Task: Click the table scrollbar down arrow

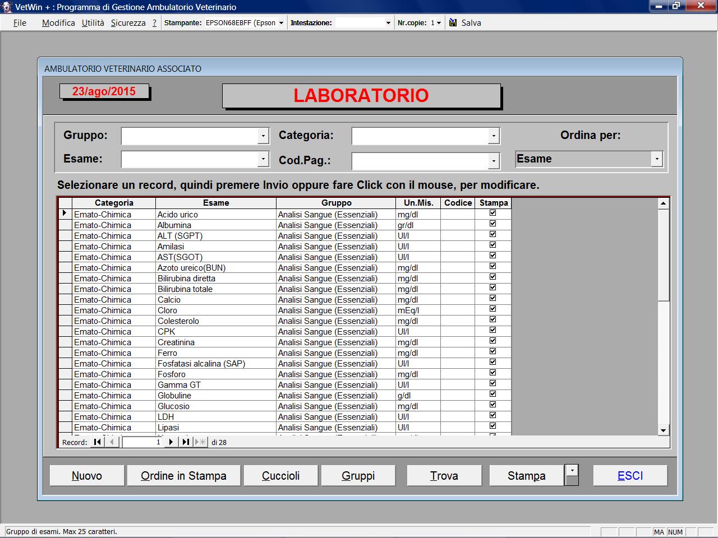Action: pos(664,430)
